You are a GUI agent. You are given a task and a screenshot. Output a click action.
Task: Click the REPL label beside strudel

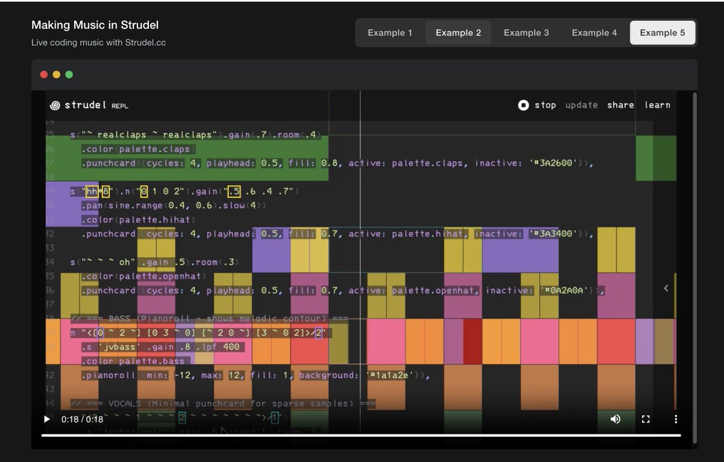click(119, 106)
